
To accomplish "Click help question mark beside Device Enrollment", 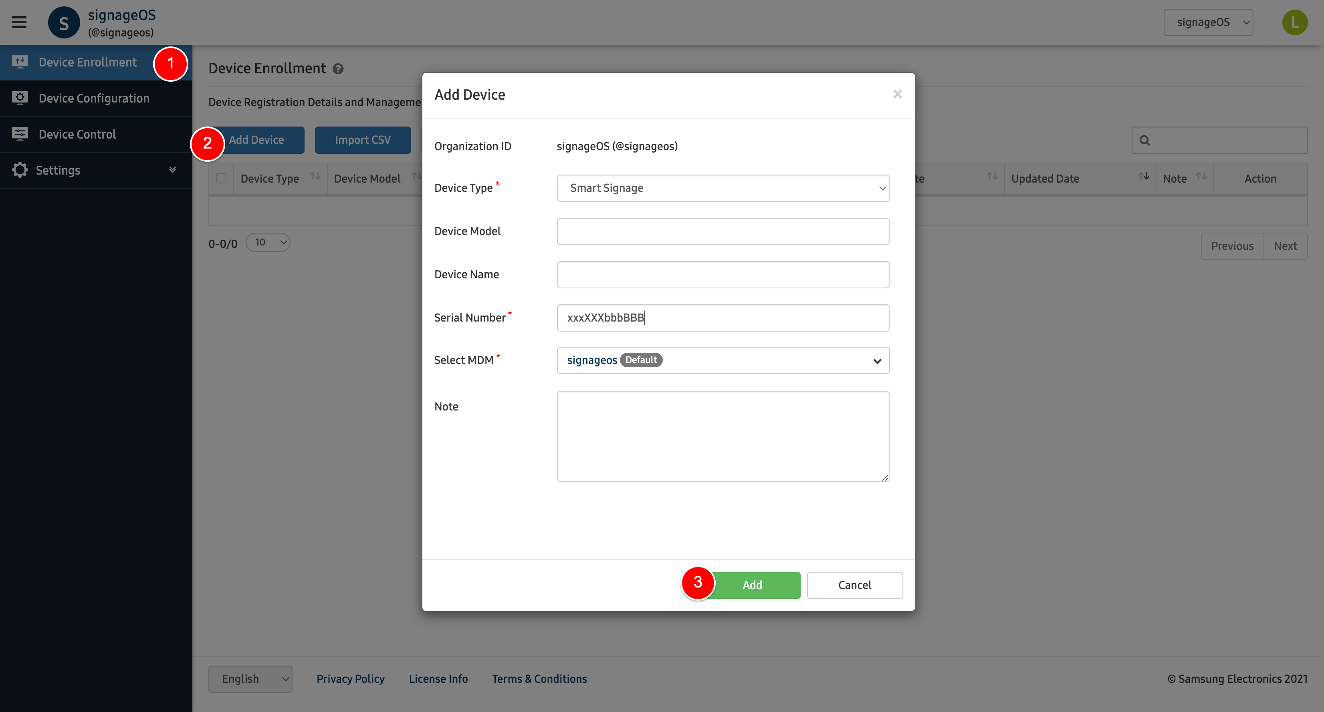I will [338, 69].
